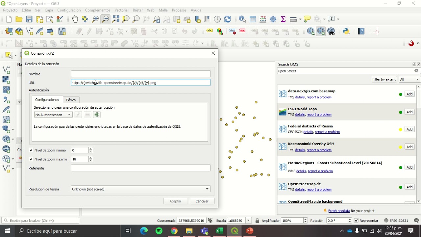The image size is (421, 237).
Task: Open Google Chrome from the taskbar
Action: click(x=174, y=231)
